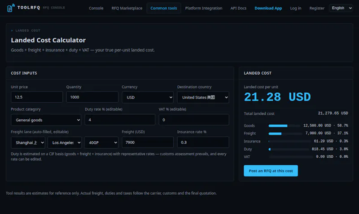
Task: Click the Quantity input field
Action: 92,97
